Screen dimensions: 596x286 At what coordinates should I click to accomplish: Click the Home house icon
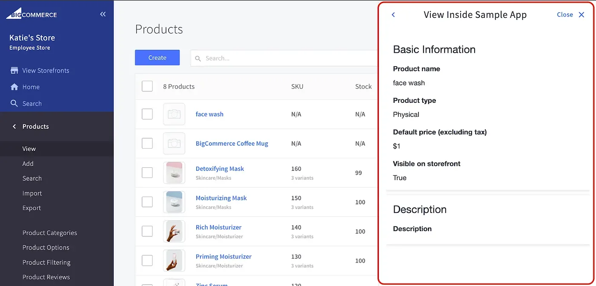click(14, 87)
